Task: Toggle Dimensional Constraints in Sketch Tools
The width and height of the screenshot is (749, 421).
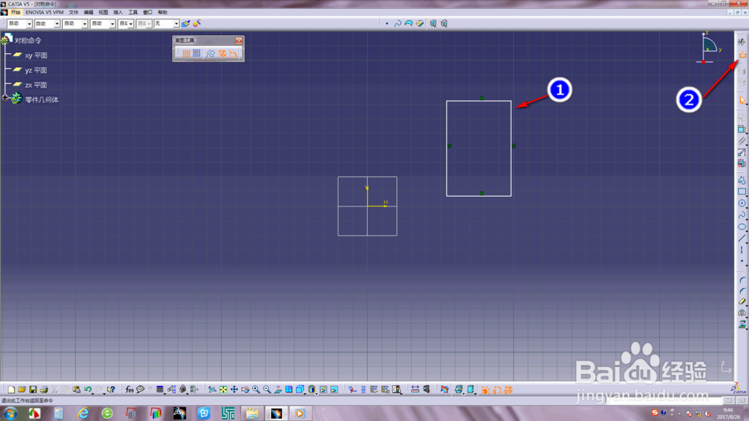Action: pos(233,54)
